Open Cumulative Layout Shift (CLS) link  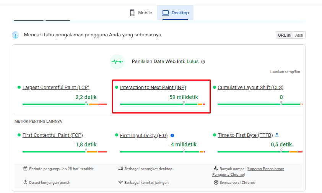[x=250, y=87]
